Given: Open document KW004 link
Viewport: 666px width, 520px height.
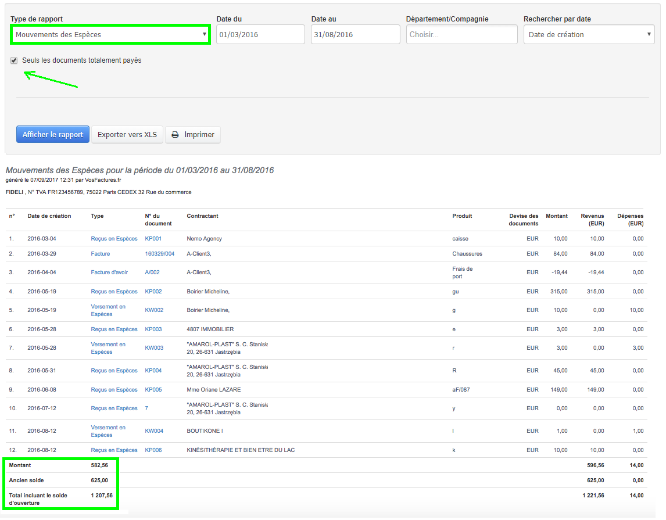Looking at the screenshot, I should [154, 431].
